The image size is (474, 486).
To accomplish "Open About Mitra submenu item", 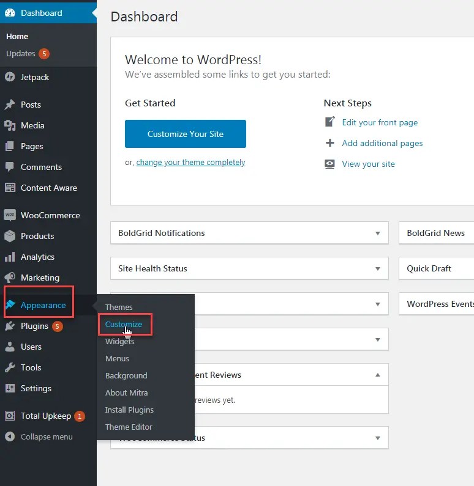I will (126, 392).
